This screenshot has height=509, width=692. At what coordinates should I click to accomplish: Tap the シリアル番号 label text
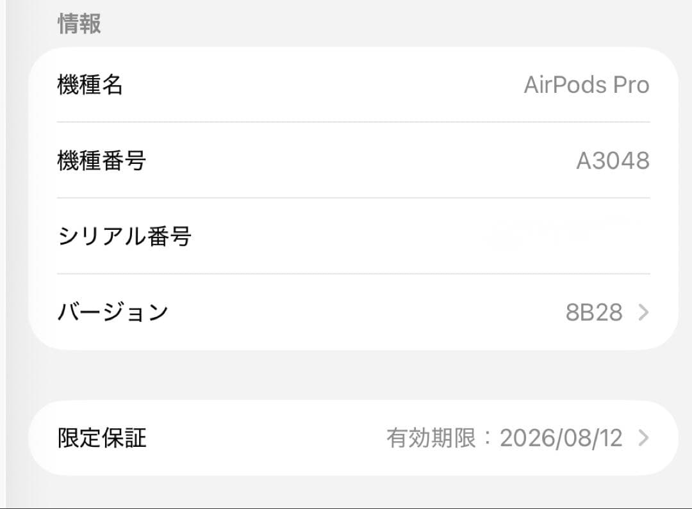tap(122, 236)
